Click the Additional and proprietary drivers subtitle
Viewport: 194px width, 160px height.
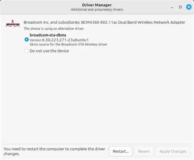point(97,9)
